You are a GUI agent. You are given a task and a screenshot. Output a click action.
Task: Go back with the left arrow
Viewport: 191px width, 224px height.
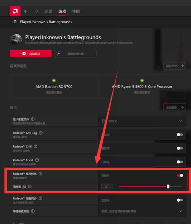click(x=26, y=11)
